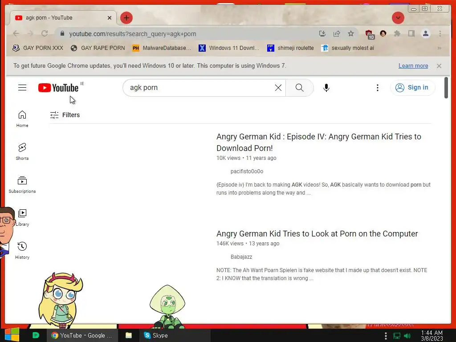The image size is (456, 342).
Task: Click '10K views • 11 years ago' text
Action: point(246,158)
